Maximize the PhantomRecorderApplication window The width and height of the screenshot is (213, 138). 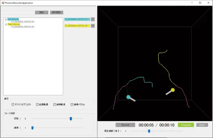click(200, 3)
